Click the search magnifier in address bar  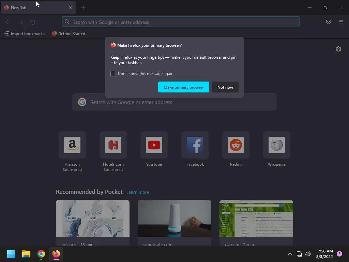coord(67,22)
